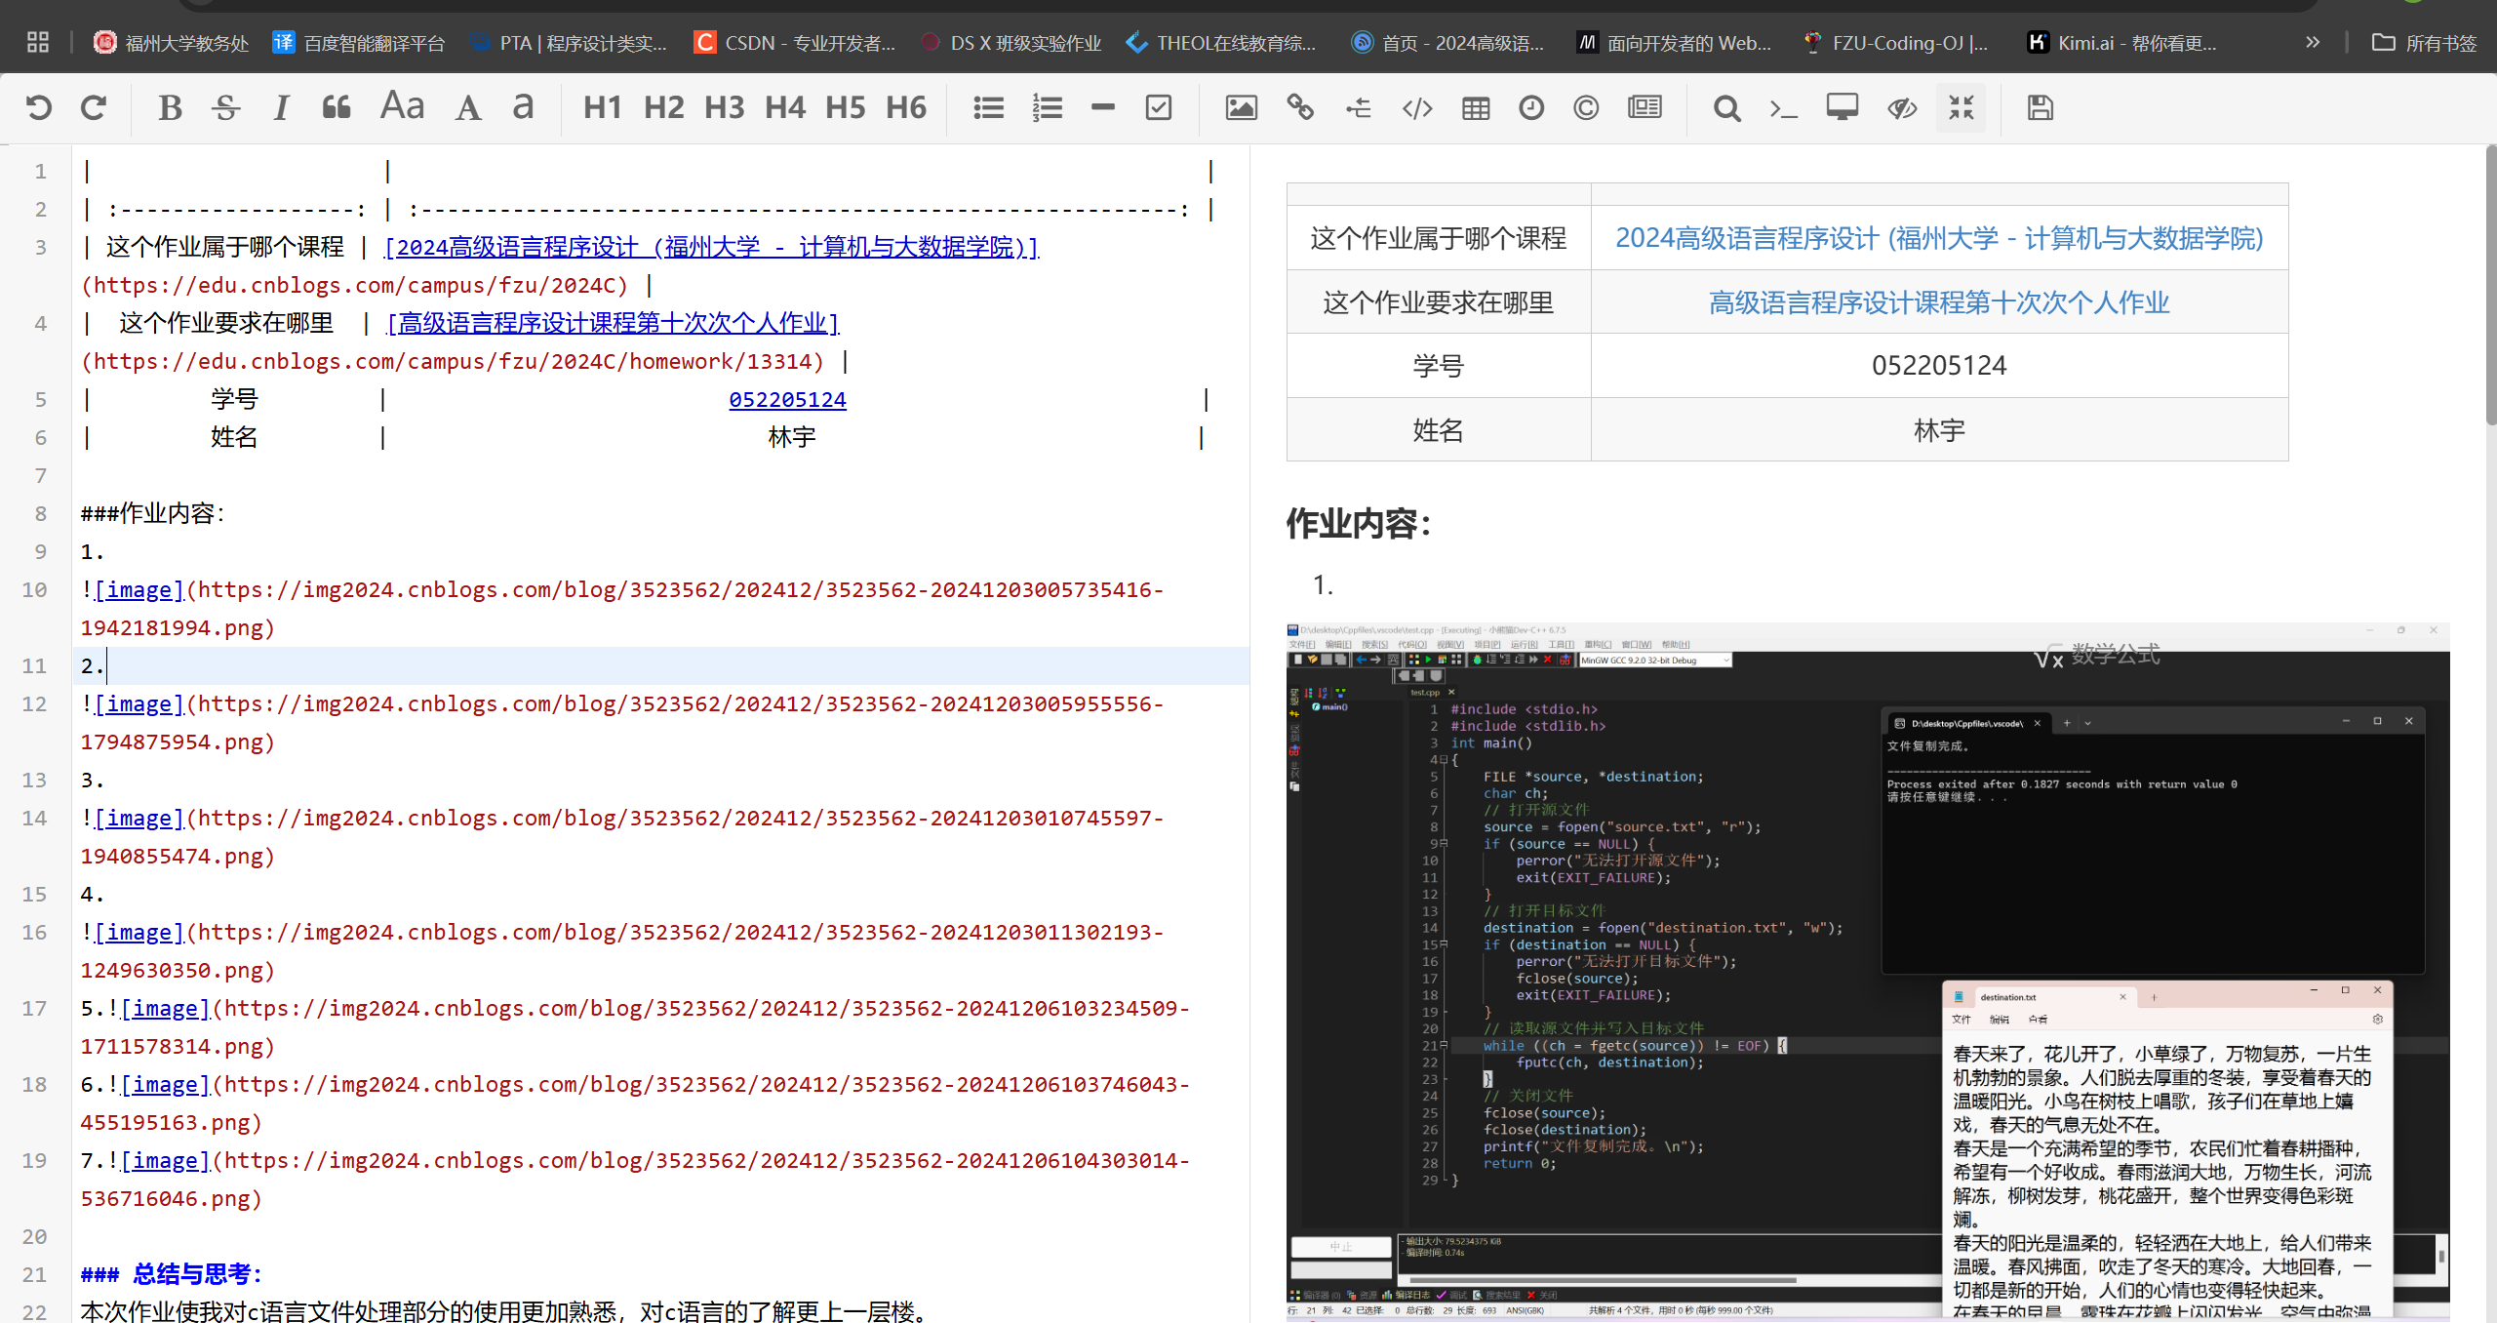
Task: Click the 作业内容 heading in preview
Action: coord(1359,523)
